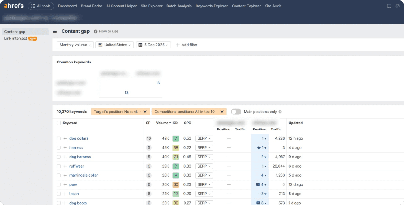Image resolution: width=404 pixels, height=205 pixels.
Task: Select Content gap in sidebar
Action: click(25, 32)
